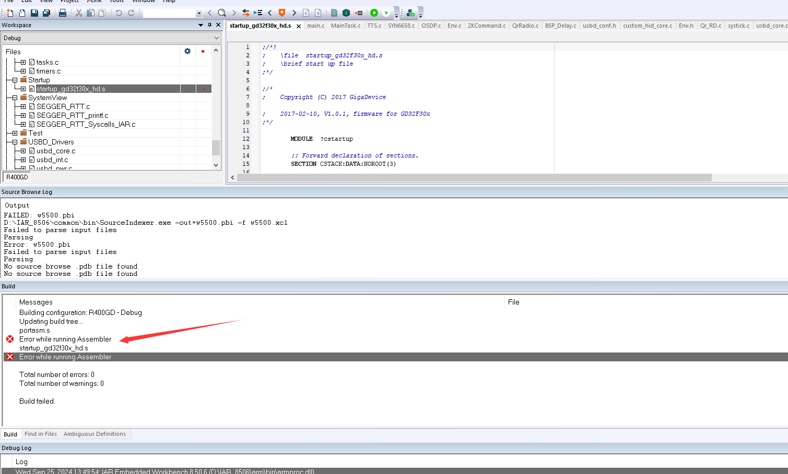
Task: Select the Build bottom tab
Action: (10, 434)
